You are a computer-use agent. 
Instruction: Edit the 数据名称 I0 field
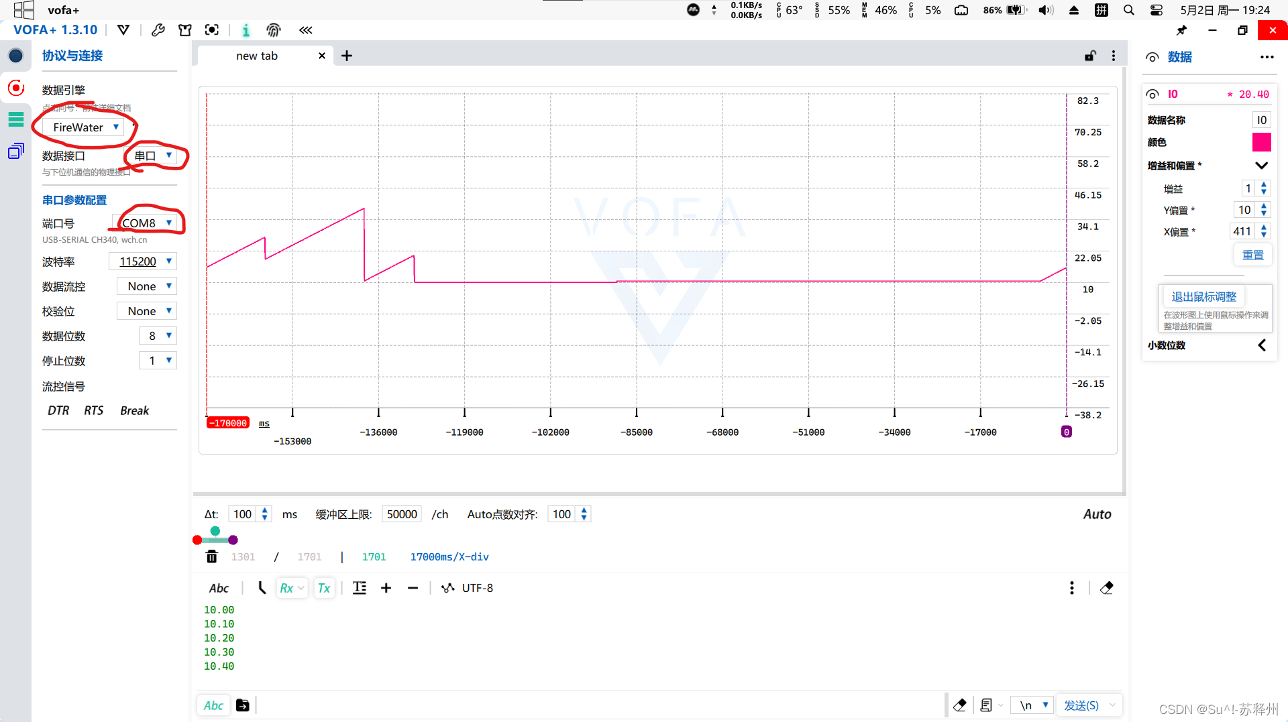(x=1261, y=120)
